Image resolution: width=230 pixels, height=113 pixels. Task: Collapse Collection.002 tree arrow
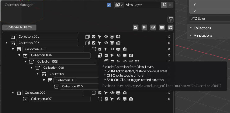point(7,43)
